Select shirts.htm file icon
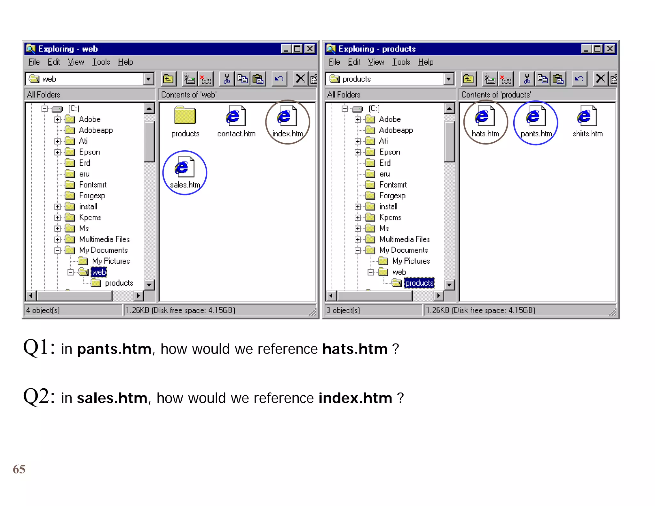 (x=587, y=116)
